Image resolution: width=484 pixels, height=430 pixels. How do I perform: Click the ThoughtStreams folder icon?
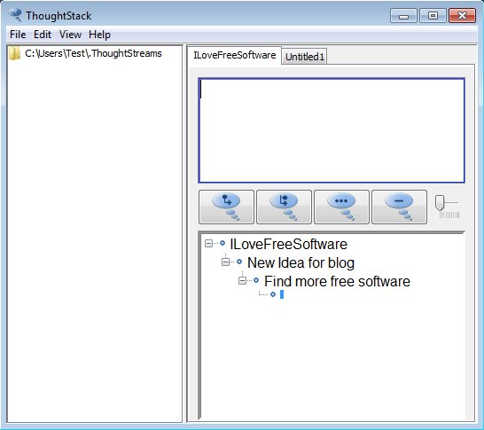14,54
